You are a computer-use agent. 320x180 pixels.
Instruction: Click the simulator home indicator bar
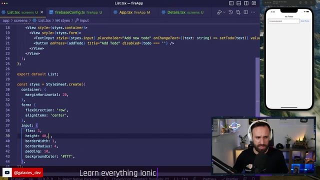click(289, 107)
